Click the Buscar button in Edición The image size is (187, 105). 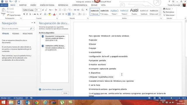click(167, 9)
